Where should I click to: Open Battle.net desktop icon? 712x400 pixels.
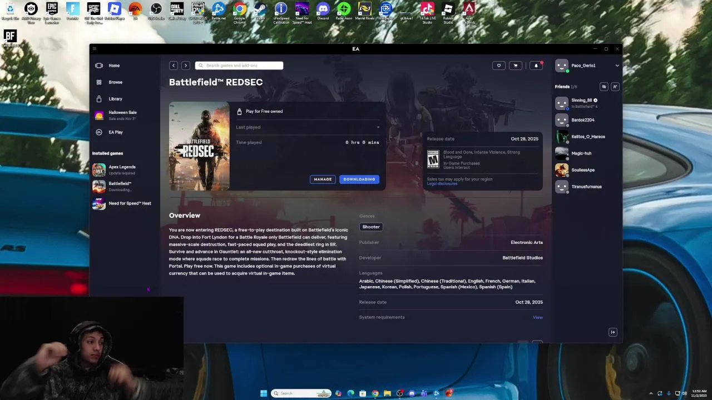[219, 12]
